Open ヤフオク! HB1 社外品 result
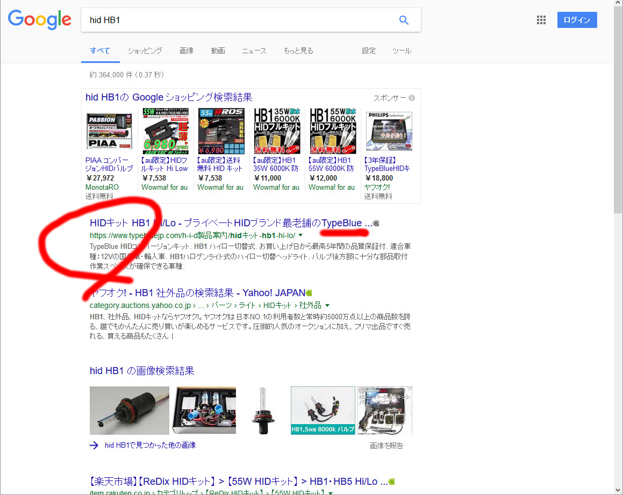The width and height of the screenshot is (623, 495). coord(197,293)
